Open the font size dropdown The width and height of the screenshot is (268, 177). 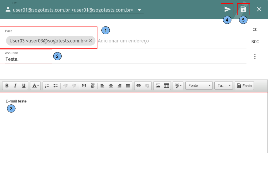pyautogui.click(x=223, y=86)
